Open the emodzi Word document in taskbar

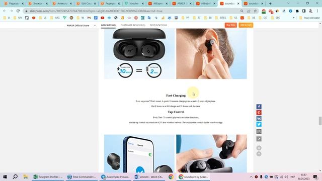(149, 176)
